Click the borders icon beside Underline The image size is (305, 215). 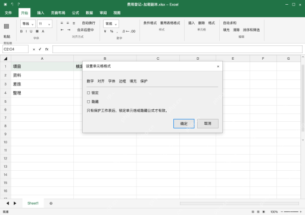(x=37, y=31)
